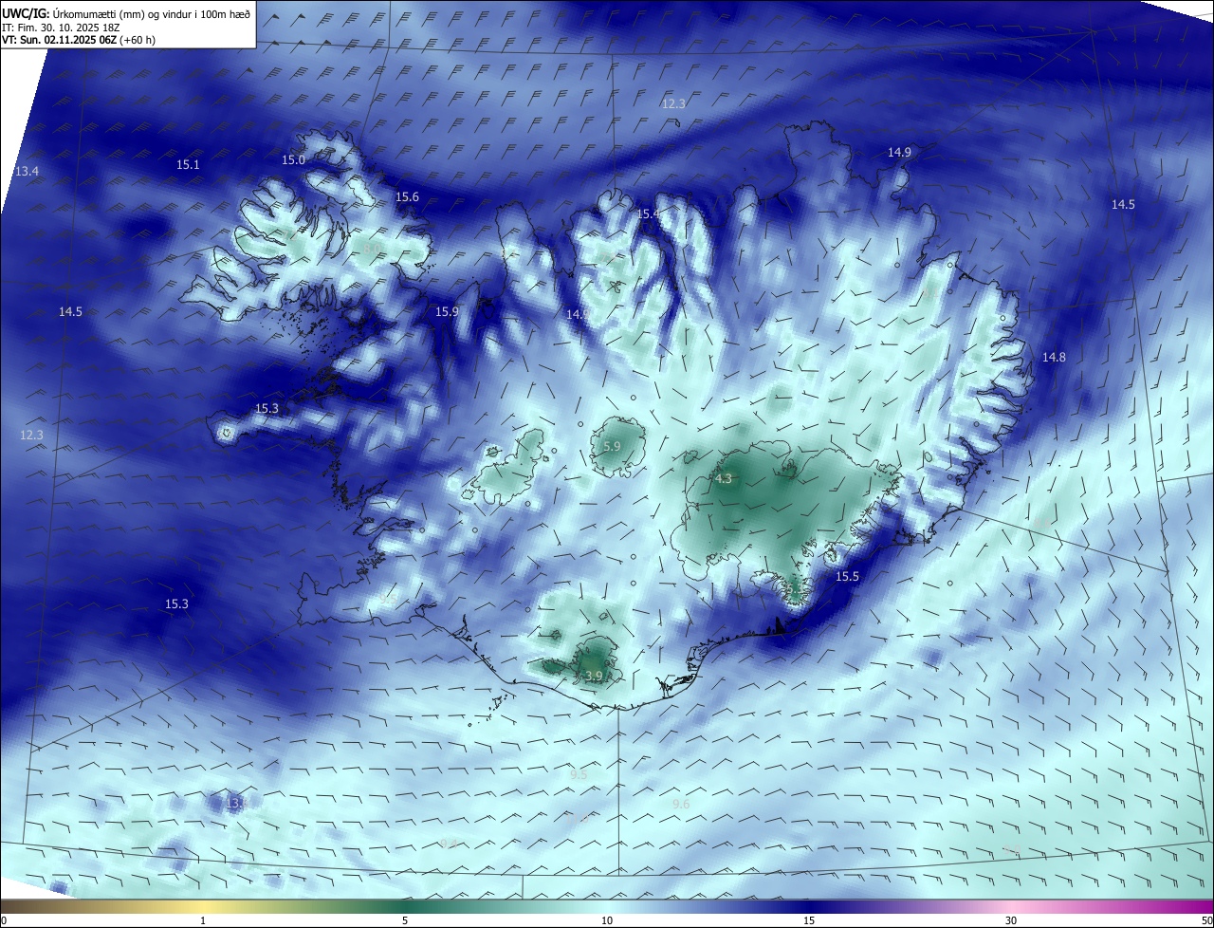This screenshot has height=928, width=1214.
Task: Select the 4.3 value on Vatnajökull
Action: pyautogui.click(x=724, y=479)
